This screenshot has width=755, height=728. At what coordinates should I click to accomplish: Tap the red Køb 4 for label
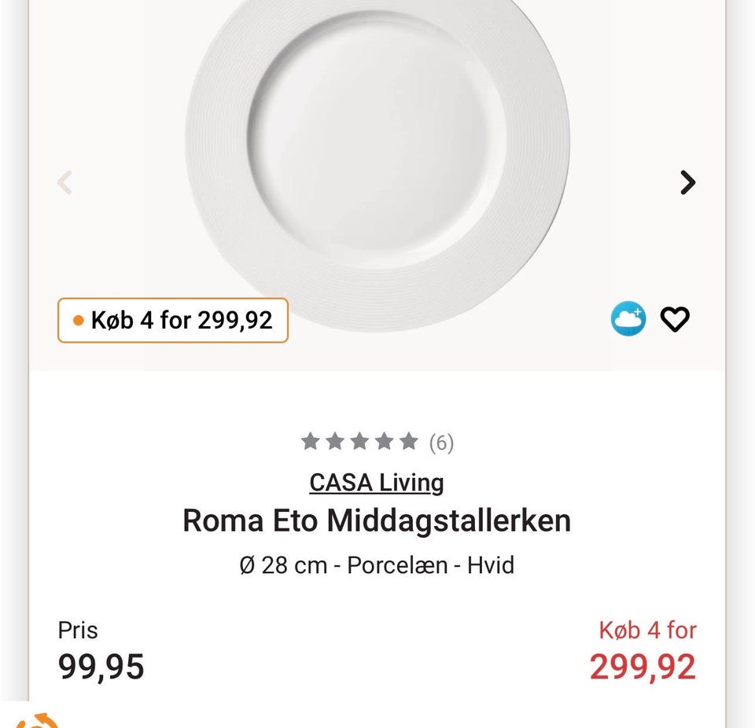click(x=647, y=631)
